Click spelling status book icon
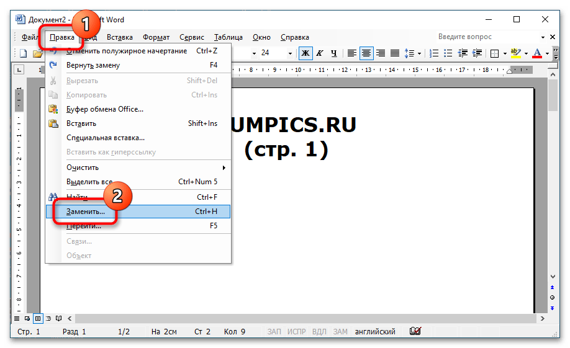This screenshot has height=348, width=570. click(x=415, y=331)
